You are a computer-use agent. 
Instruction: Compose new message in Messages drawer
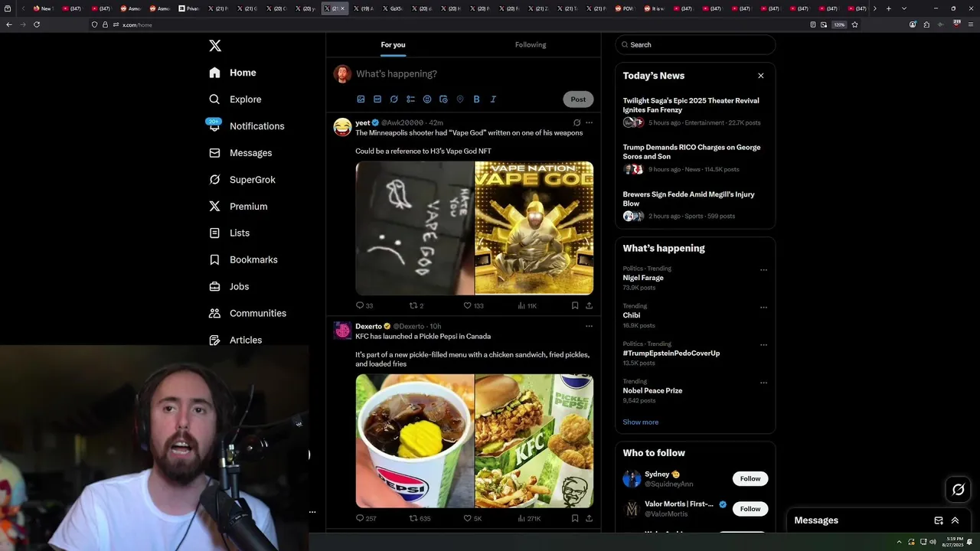coord(939,520)
